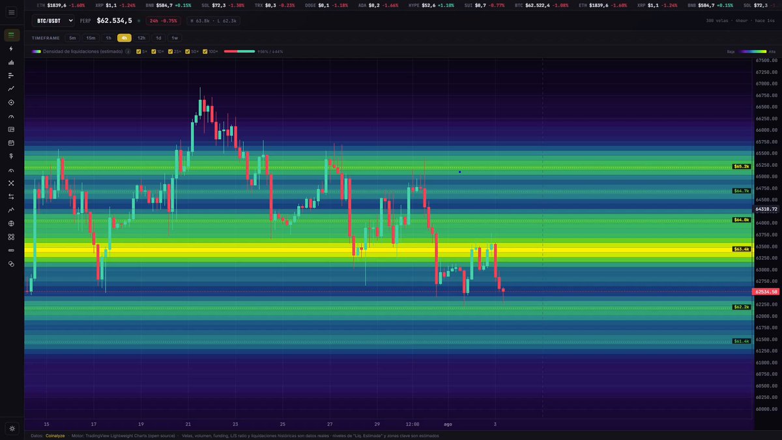
Task: Click the H 63.8k · L 62.3k range
Action: pyautogui.click(x=214, y=20)
